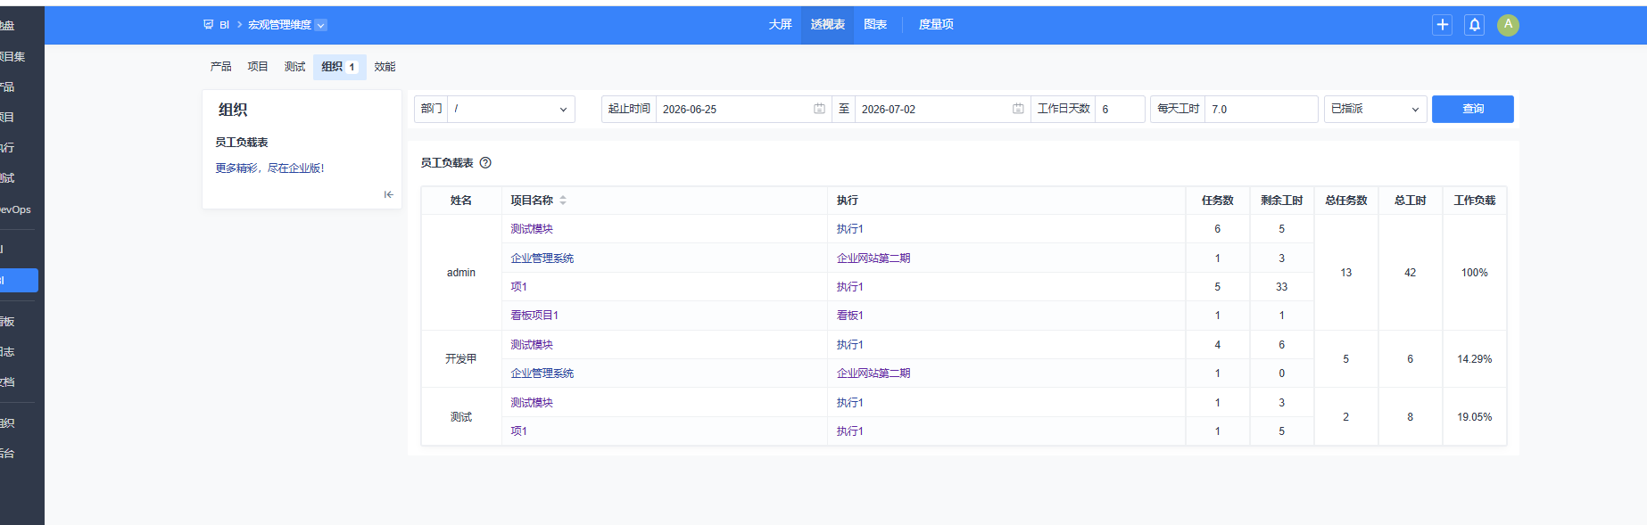The image size is (1647, 525).
Task: Open 开发甲's 企业管理系统 project link
Action: (542, 373)
